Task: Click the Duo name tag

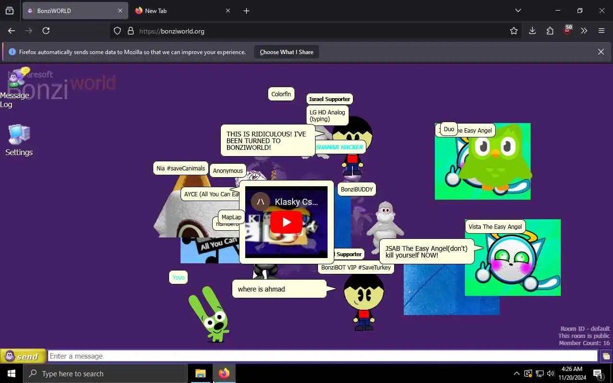Action: 449,129
